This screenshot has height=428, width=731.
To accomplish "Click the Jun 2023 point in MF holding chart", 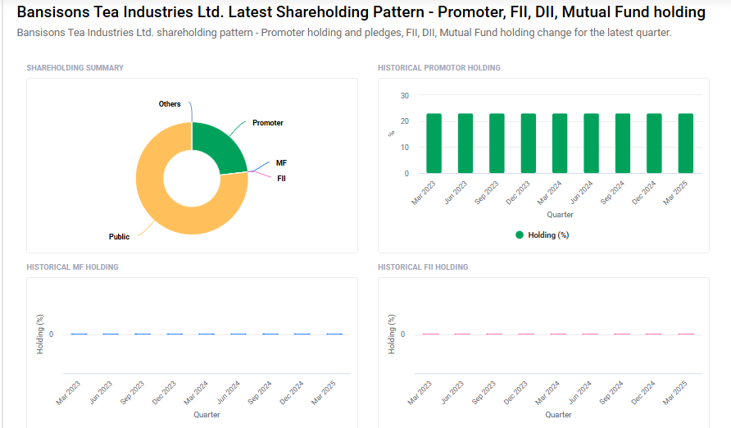I will [x=111, y=334].
